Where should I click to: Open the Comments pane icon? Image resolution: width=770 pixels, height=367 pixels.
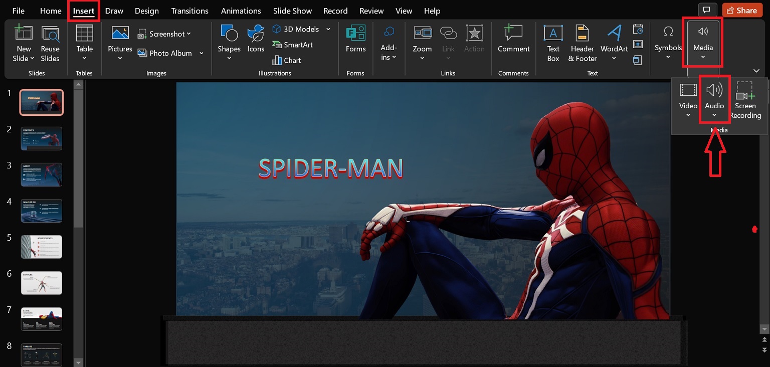click(707, 10)
